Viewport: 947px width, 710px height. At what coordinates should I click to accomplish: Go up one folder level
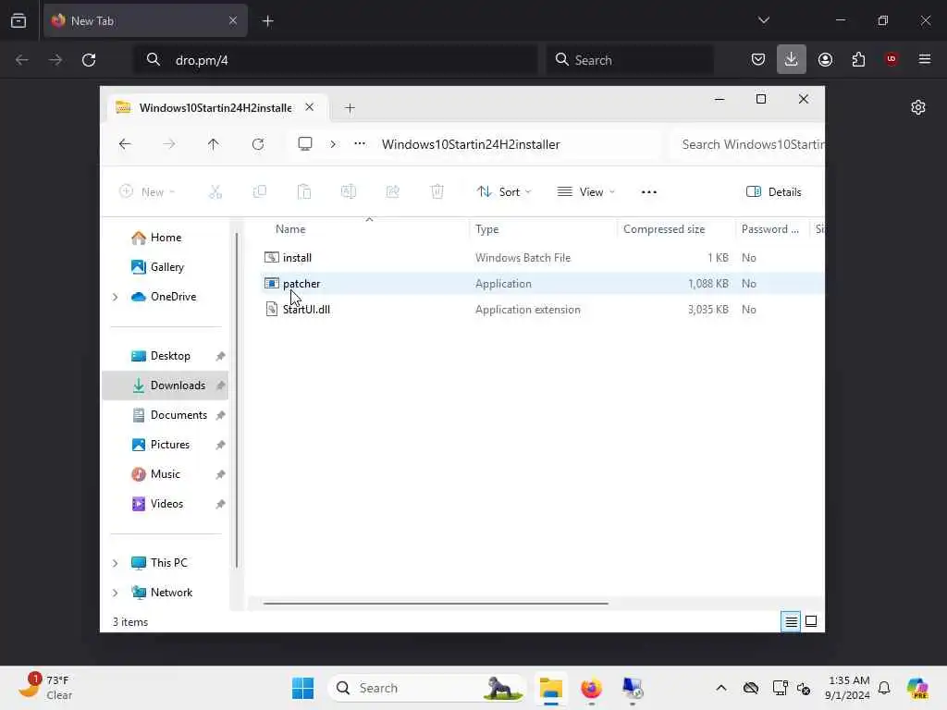click(x=214, y=144)
